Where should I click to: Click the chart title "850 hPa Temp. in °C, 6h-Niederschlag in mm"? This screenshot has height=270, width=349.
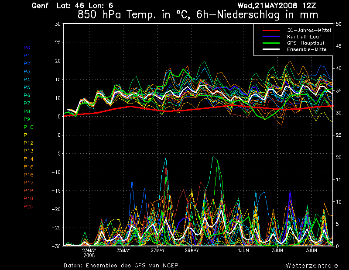pos(198,15)
